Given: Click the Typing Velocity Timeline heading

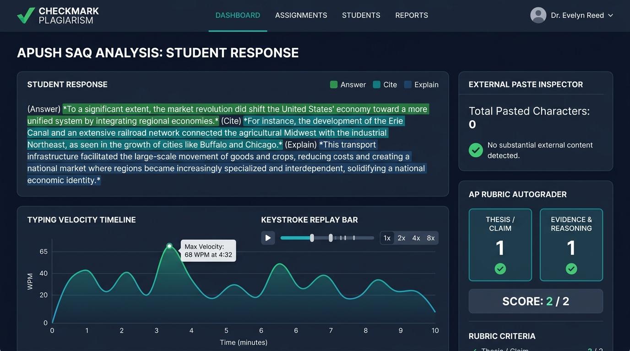Looking at the screenshot, I should coord(81,220).
